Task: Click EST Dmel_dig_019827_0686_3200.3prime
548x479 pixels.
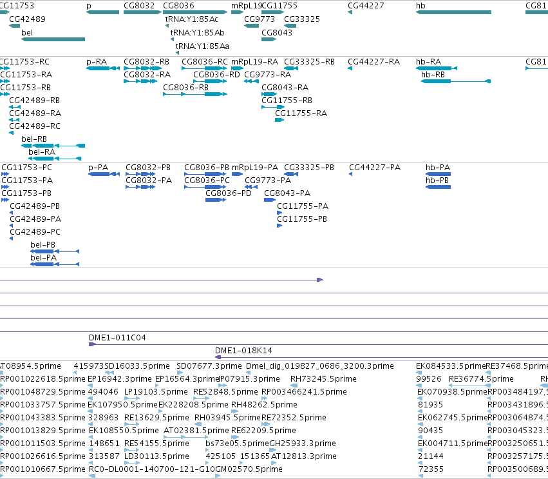Action: [x=320, y=366]
